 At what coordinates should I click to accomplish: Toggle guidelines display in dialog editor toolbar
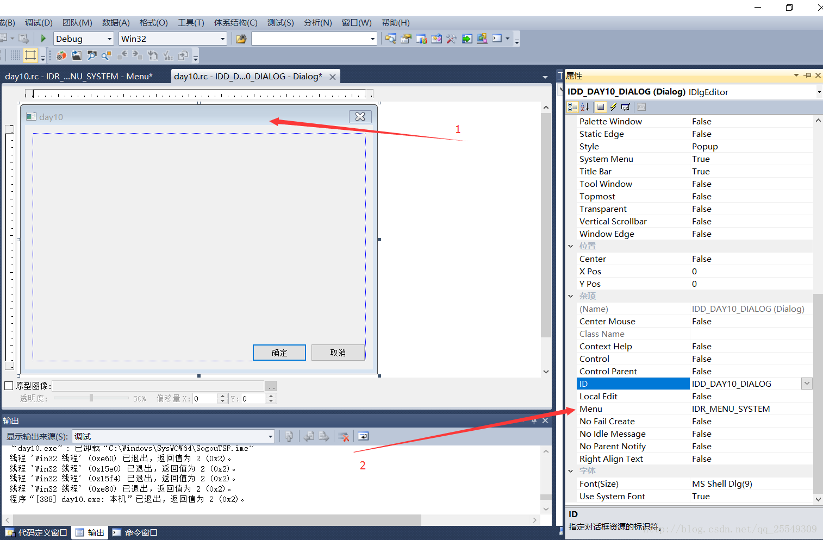(x=30, y=55)
